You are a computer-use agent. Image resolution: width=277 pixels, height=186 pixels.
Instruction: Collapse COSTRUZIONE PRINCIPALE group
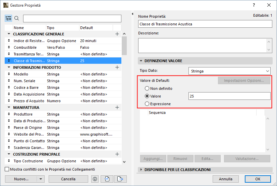click(9, 154)
